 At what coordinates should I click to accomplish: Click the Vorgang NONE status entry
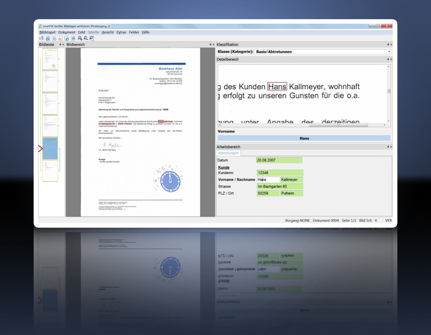[297, 221]
